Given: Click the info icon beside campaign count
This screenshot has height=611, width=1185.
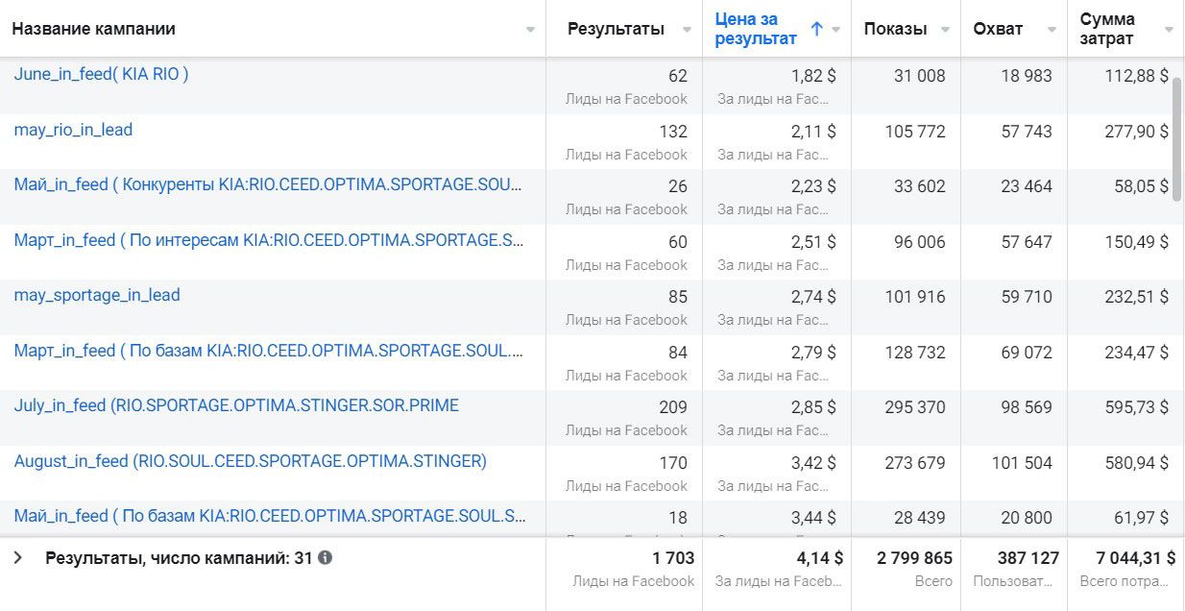Looking at the screenshot, I should pyautogui.click(x=326, y=557).
